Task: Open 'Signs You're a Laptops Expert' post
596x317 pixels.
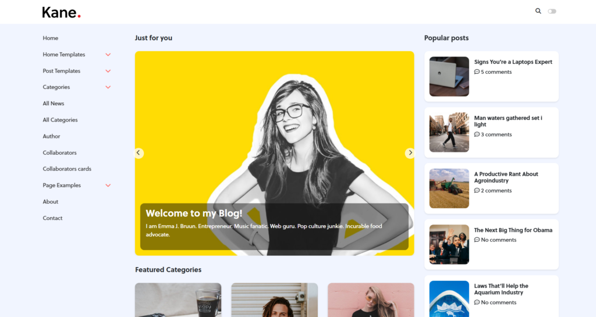Action: pos(513,62)
